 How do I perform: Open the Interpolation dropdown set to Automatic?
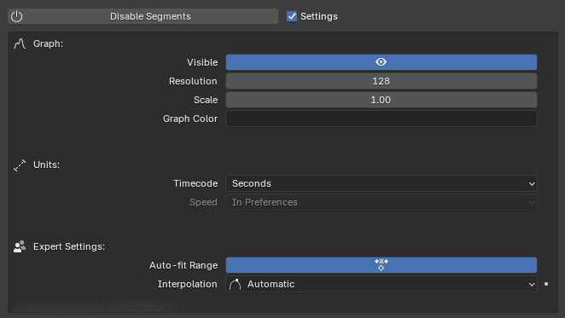pyautogui.click(x=382, y=284)
